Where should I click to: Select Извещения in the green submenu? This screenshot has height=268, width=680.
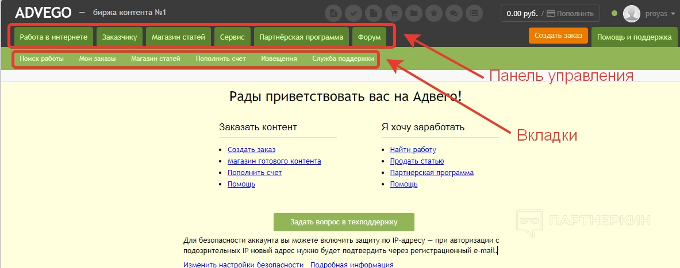click(x=279, y=59)
